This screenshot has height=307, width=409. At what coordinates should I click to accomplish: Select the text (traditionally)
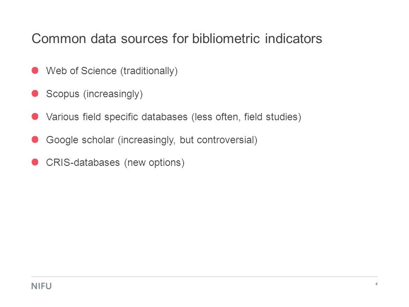tap(149, 71)
